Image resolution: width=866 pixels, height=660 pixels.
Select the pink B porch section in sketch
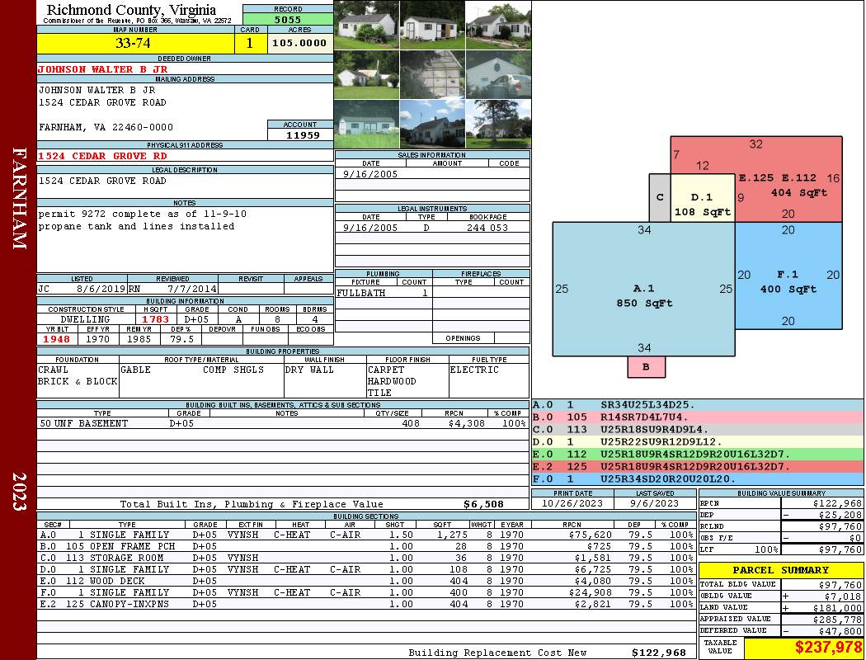click(646, 367)
